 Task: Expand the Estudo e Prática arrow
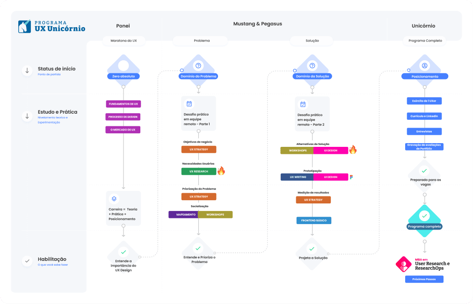click(27, 116)
